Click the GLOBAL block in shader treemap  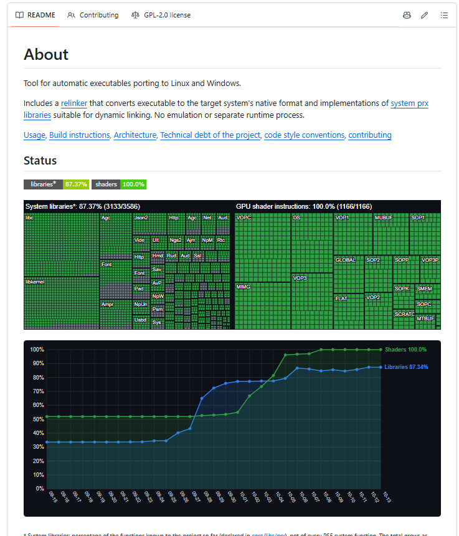tap(348, 274)
